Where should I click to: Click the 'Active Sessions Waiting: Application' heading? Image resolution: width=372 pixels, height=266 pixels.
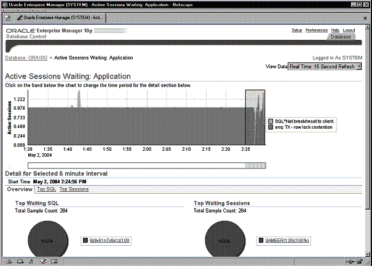pos(68,77)
